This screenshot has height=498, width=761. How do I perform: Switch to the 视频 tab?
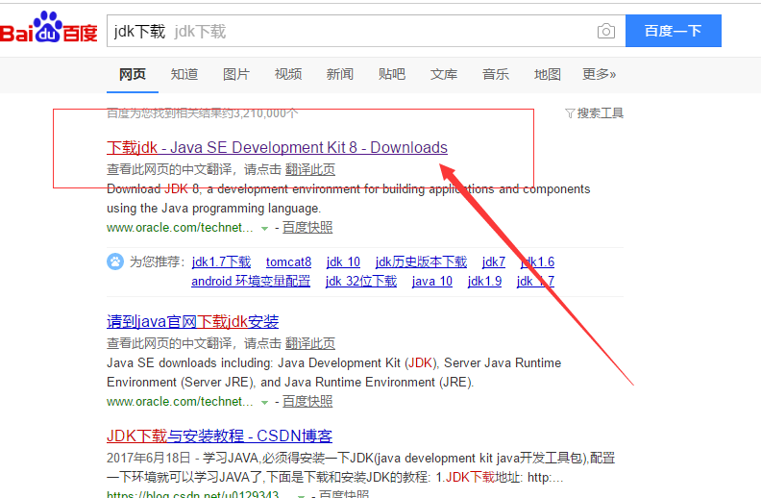(288, 74)
